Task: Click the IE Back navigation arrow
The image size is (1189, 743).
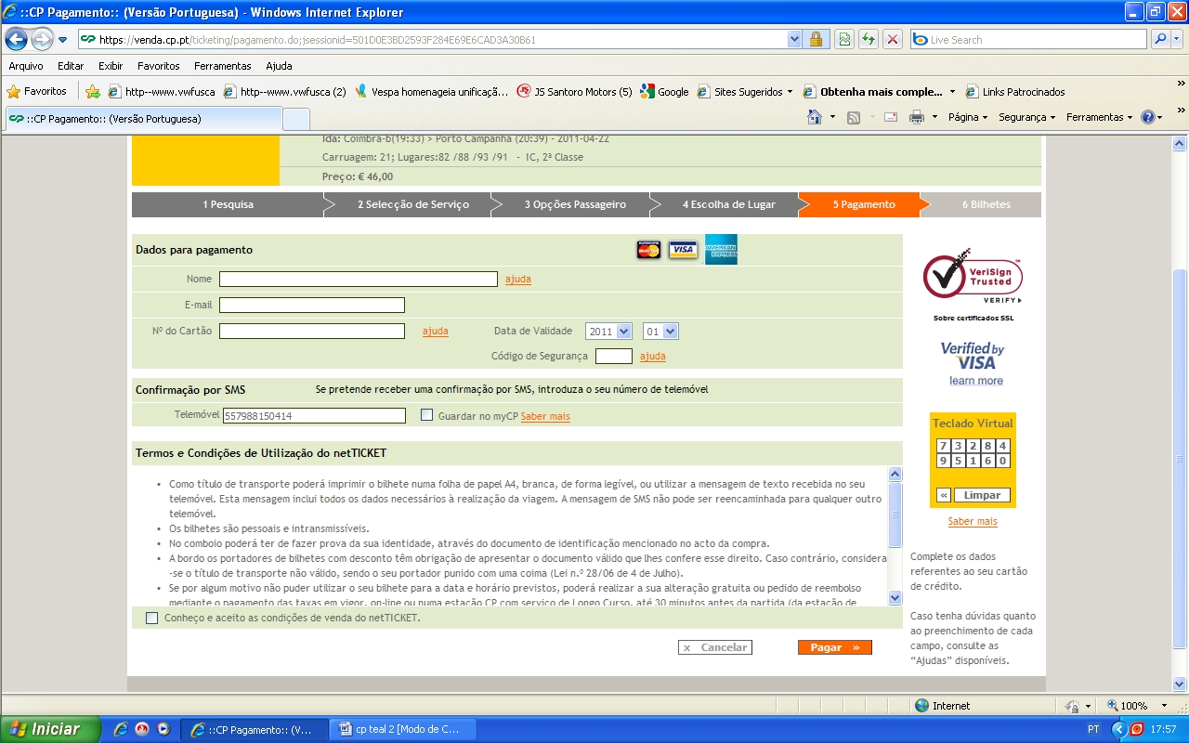Action: [x=17, y=40]
